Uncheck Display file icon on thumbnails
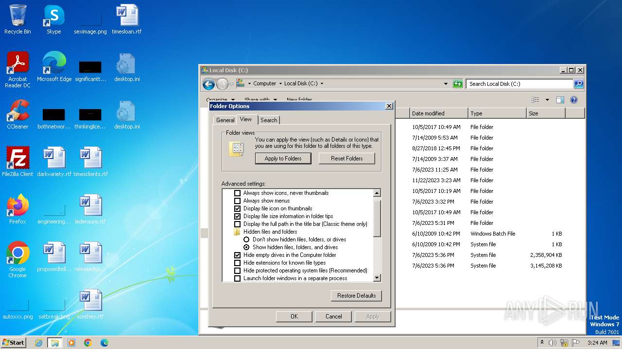 (237, 208)
